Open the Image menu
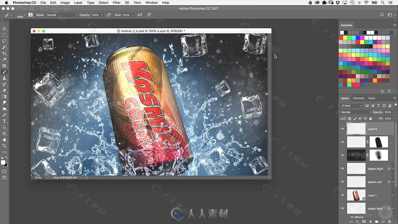 point(65,2)
